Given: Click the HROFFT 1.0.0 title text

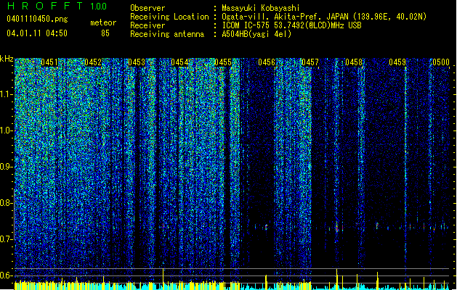Looking at the screenshot, I should [57, 6].
